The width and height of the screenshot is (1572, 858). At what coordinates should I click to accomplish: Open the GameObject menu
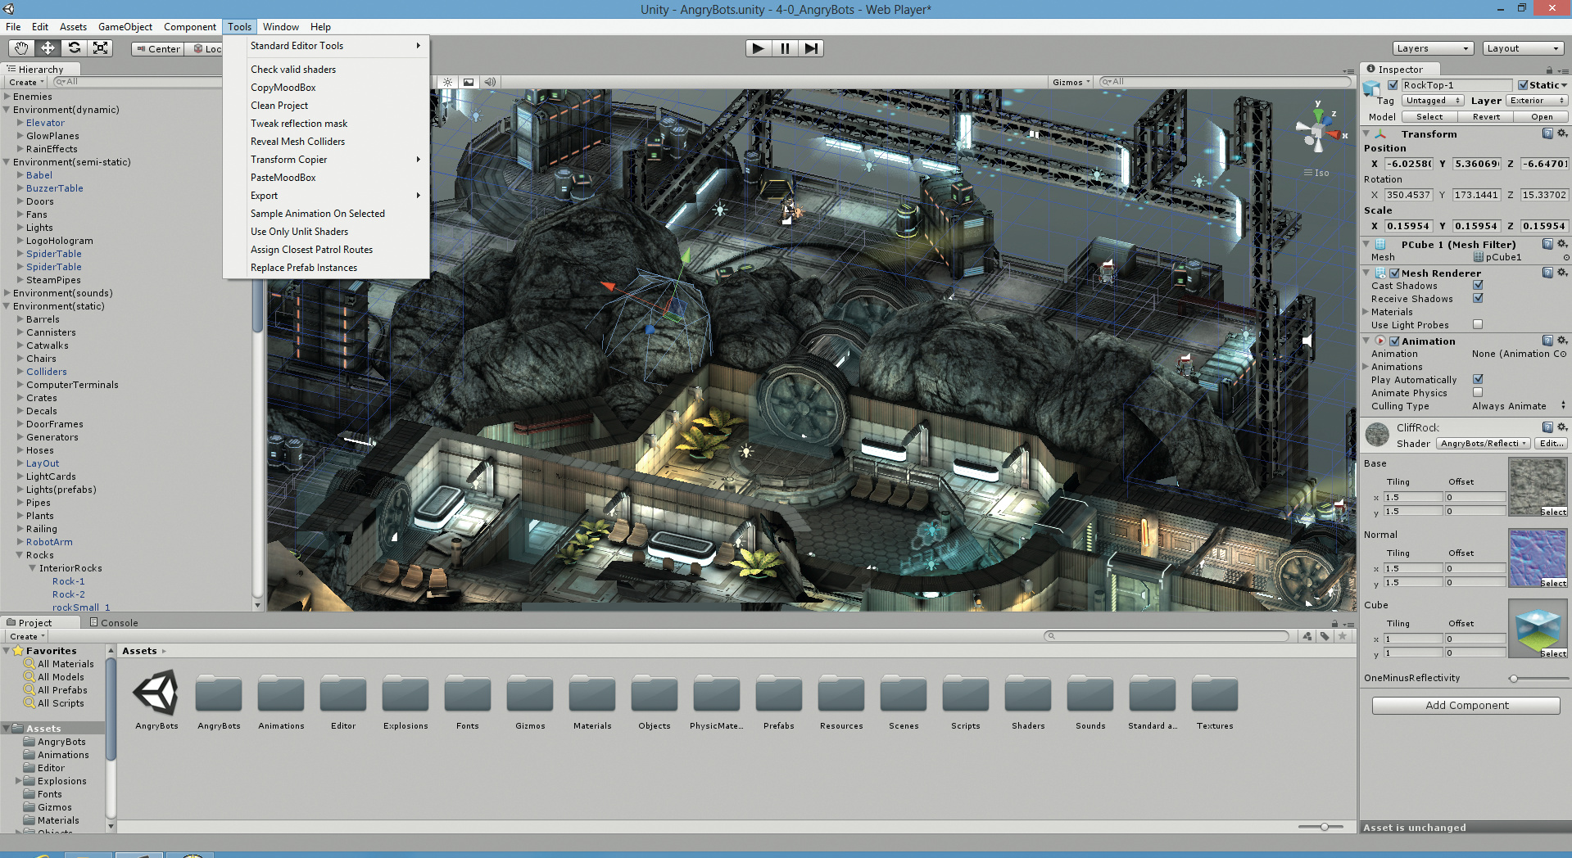pos(125,27)
